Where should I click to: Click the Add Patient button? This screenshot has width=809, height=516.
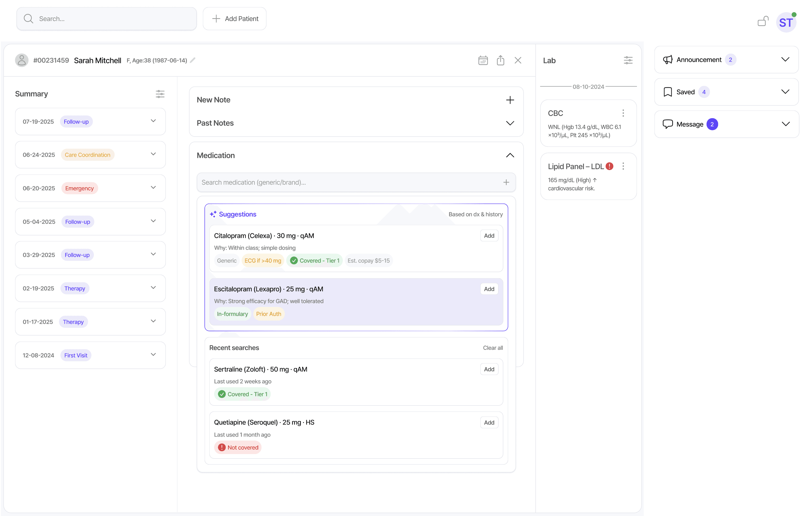235,19
